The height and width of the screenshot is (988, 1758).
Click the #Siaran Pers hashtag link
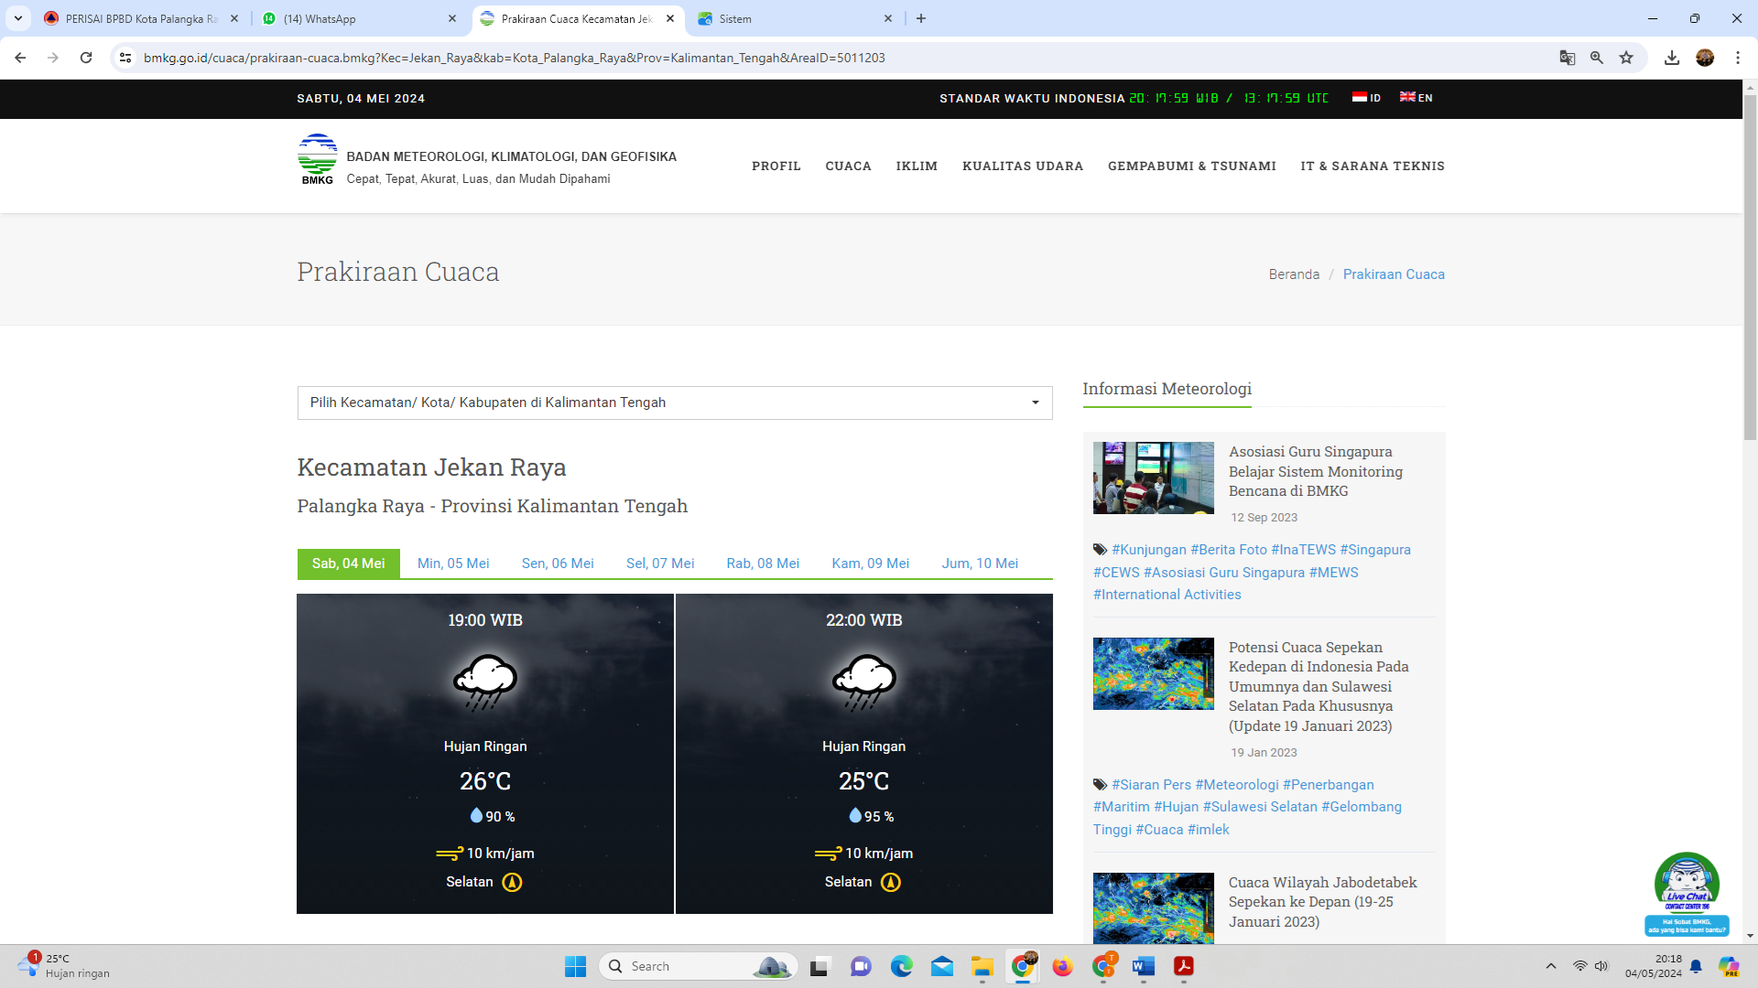(1151, 785)
